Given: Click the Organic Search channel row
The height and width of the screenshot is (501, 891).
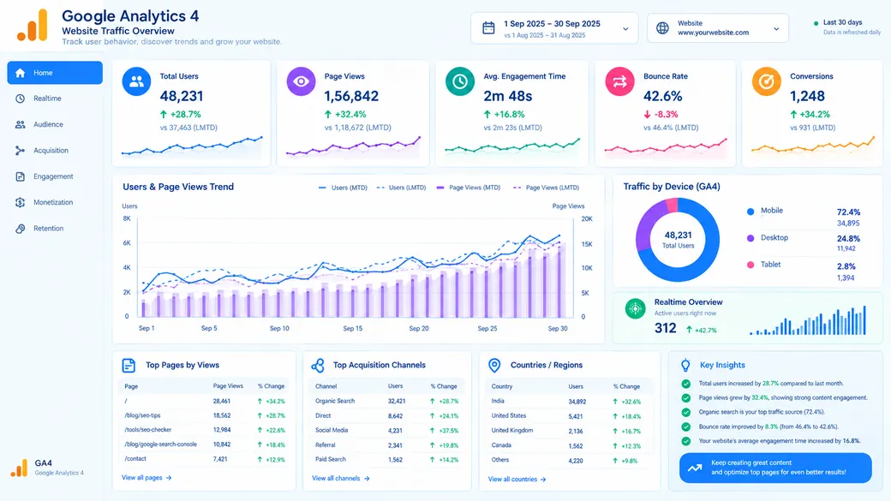Looking at the screenshot, I should click(387, 401).
